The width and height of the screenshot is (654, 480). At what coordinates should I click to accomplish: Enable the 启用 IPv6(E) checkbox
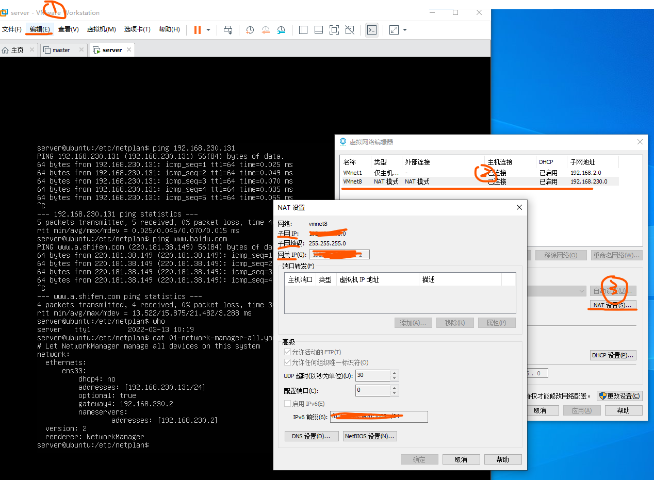(287, 404)
